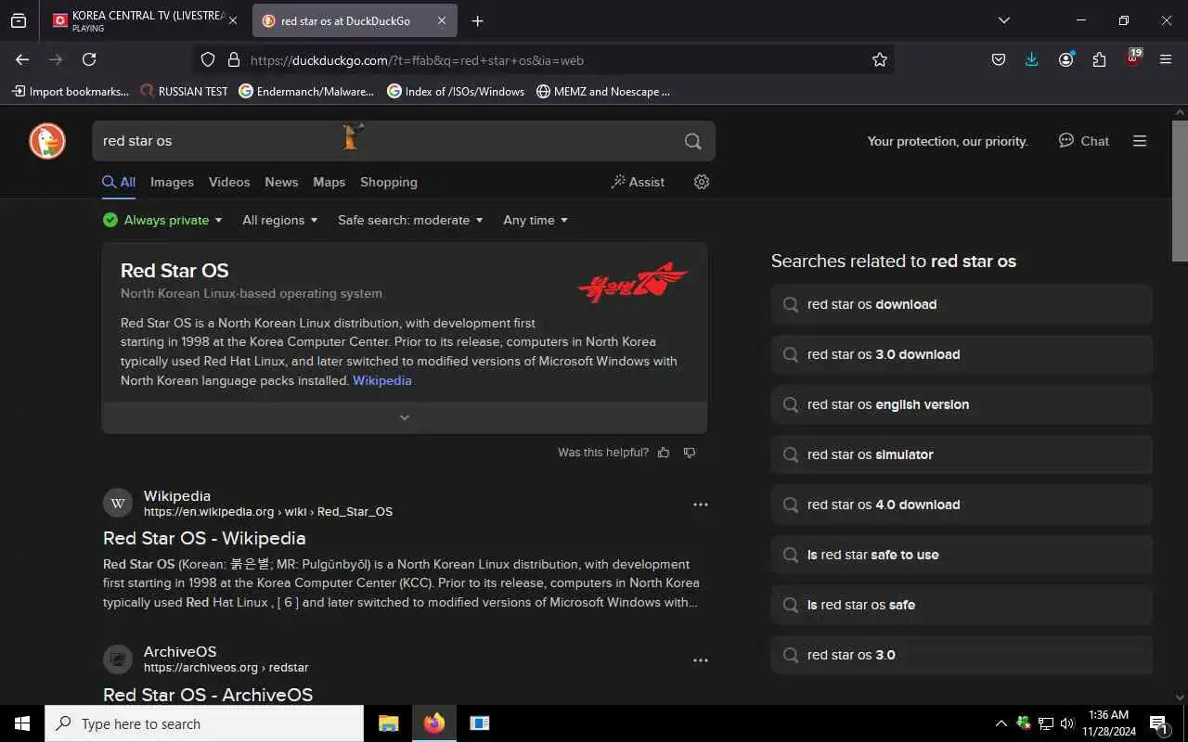Switch to Maps results
Viewport: 1188px width, 742px height.
tap(329, 182)
